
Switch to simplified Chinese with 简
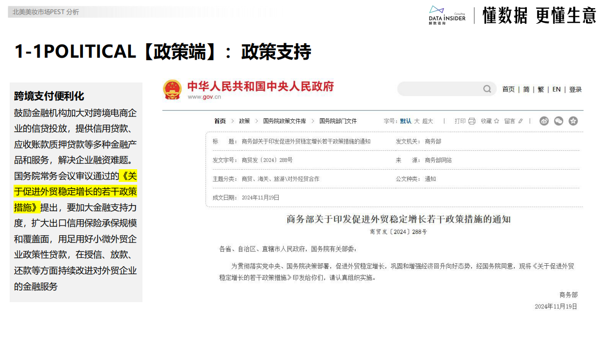(526, 89)
